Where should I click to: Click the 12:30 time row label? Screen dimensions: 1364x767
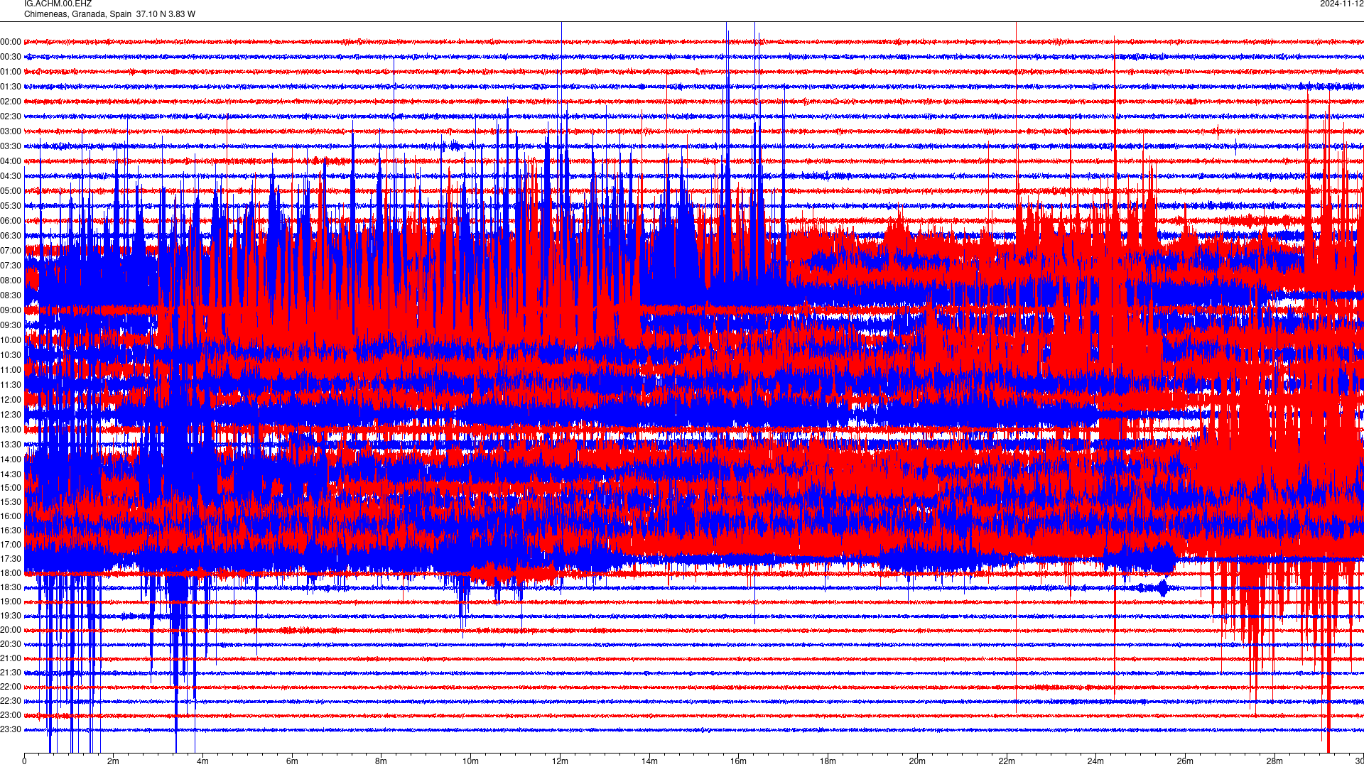(x=11, y=415)
